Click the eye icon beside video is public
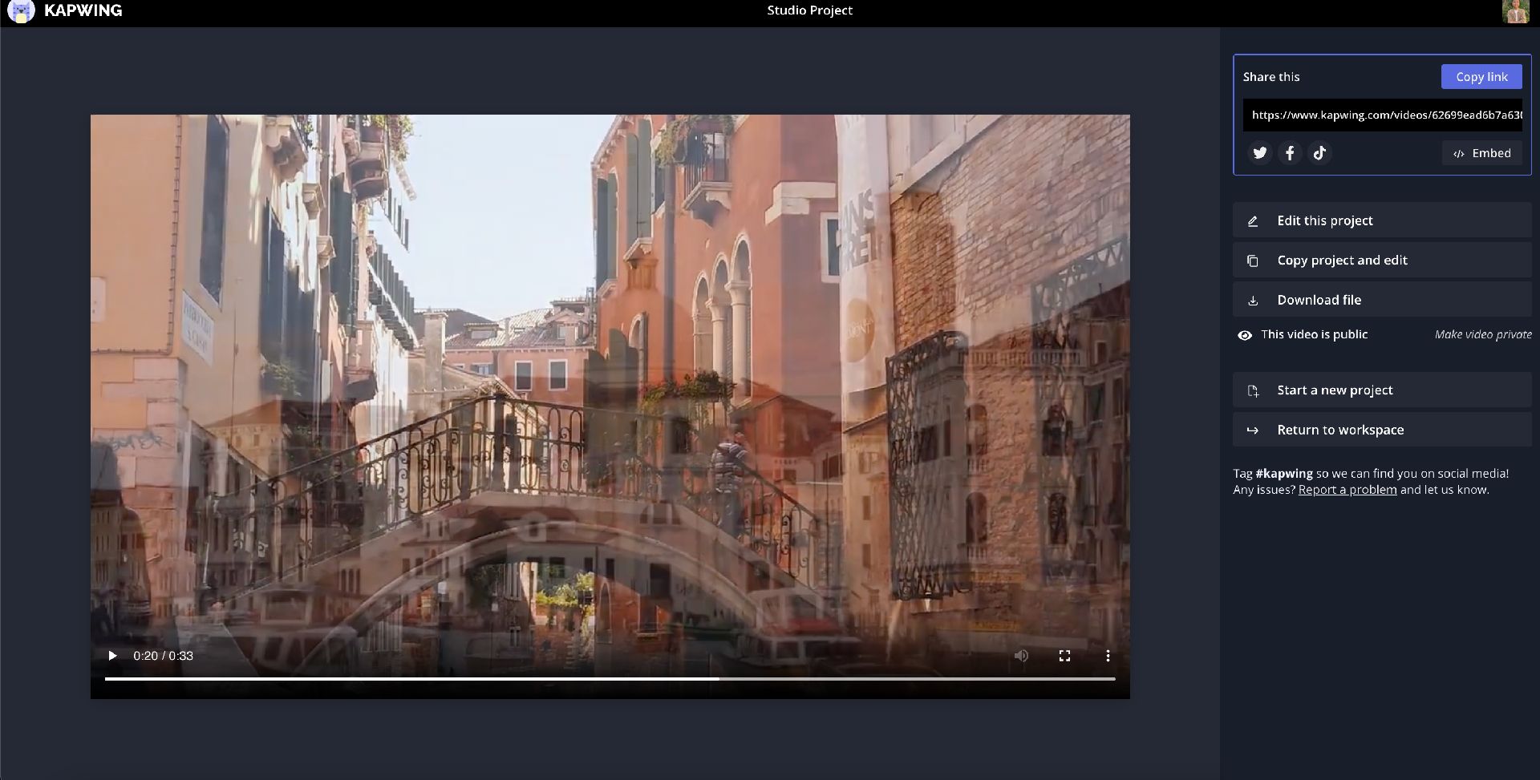 [1245, 336]
